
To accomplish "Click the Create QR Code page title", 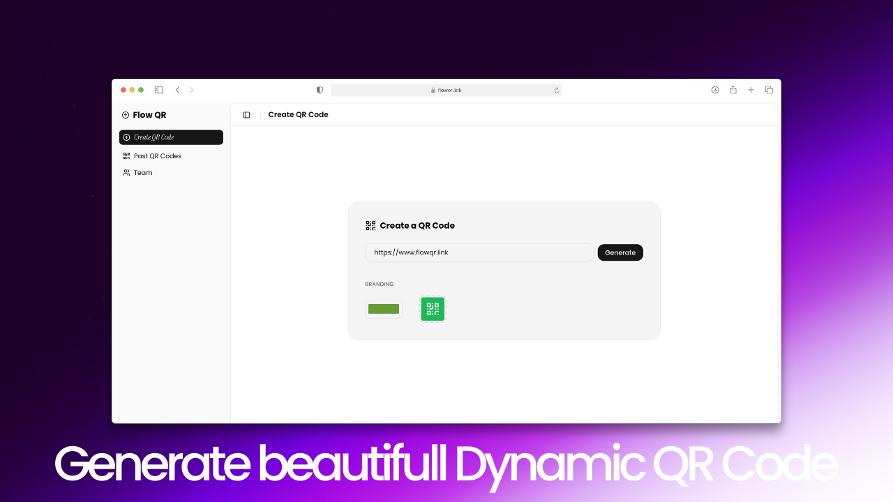I will point(298,115).
